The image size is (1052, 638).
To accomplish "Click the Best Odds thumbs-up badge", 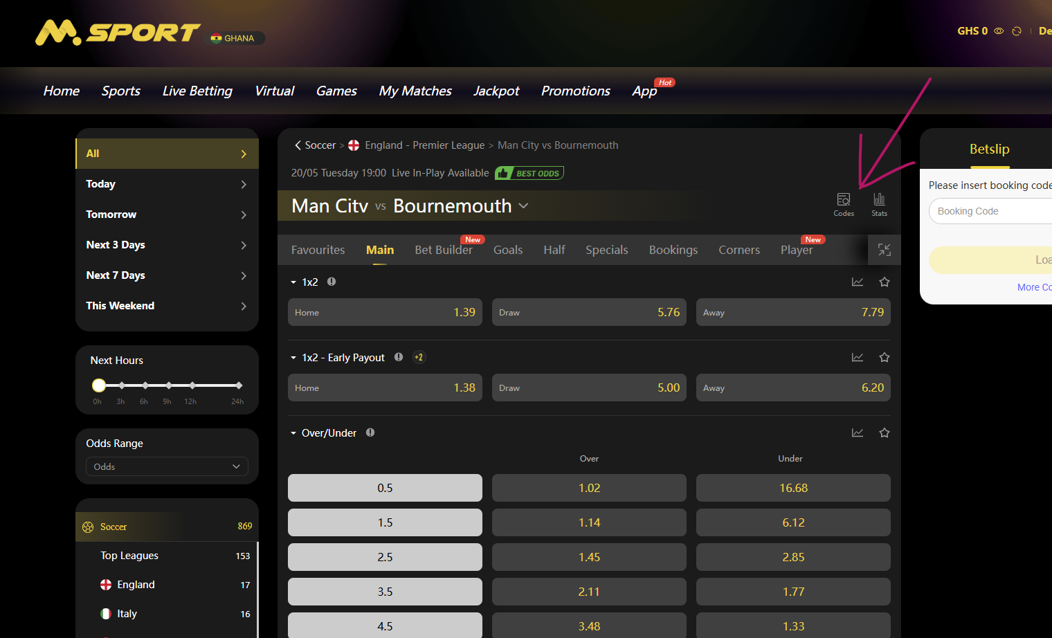I will click(x=529, y=173).
